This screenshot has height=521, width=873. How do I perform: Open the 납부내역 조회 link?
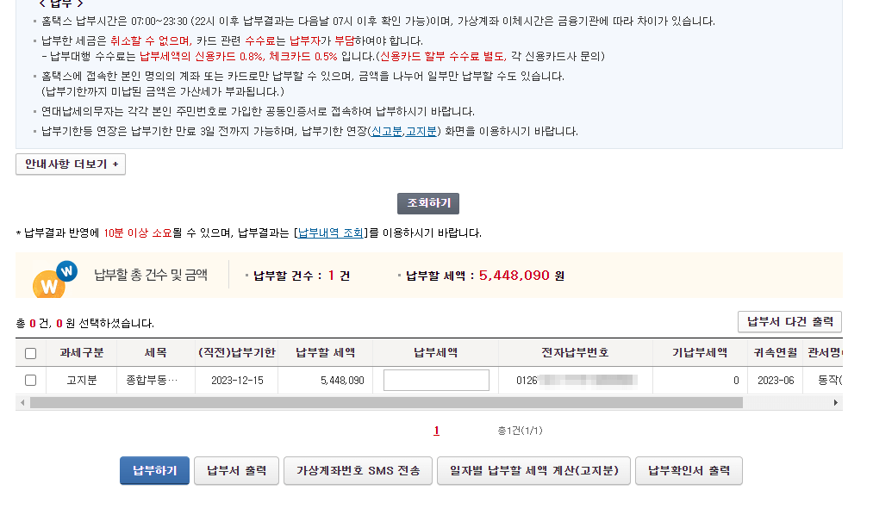(x=331, y=231)
